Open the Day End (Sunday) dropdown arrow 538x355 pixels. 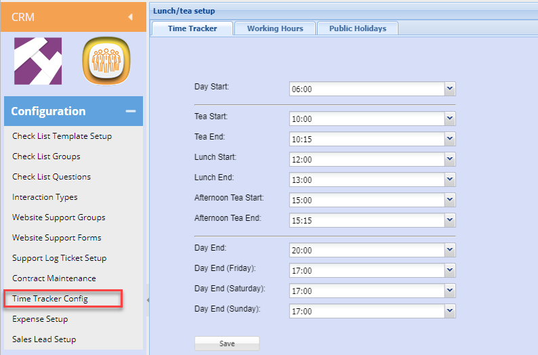pos(450,311)
